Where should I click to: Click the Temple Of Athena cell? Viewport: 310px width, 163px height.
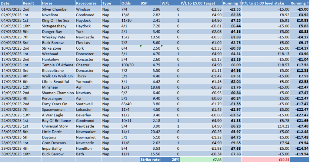[57, 65]
